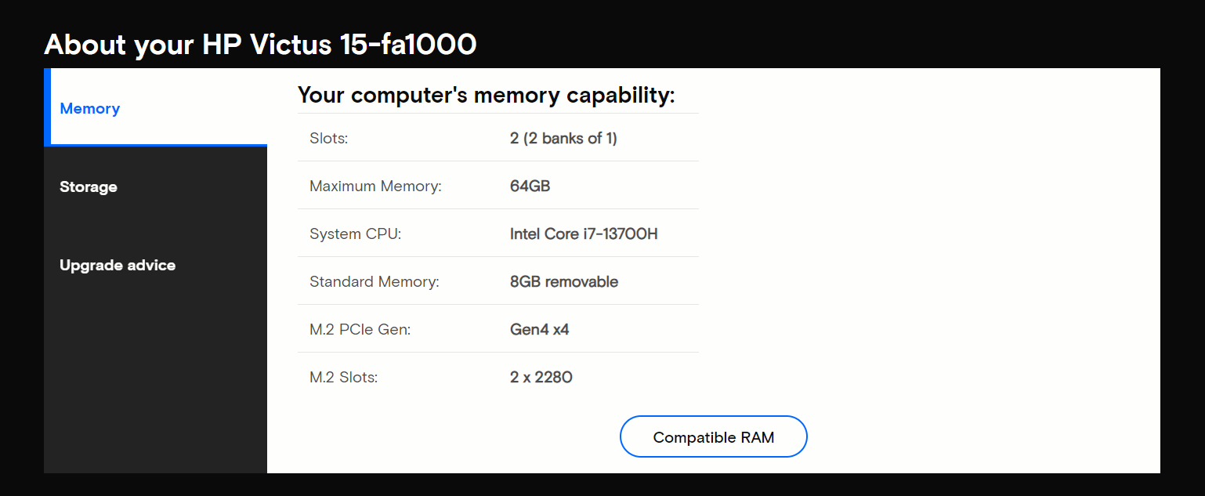Click the 8GB removable value
Image resolution: width=1205 pixels, height=496 pixels.
coord(564,281)
